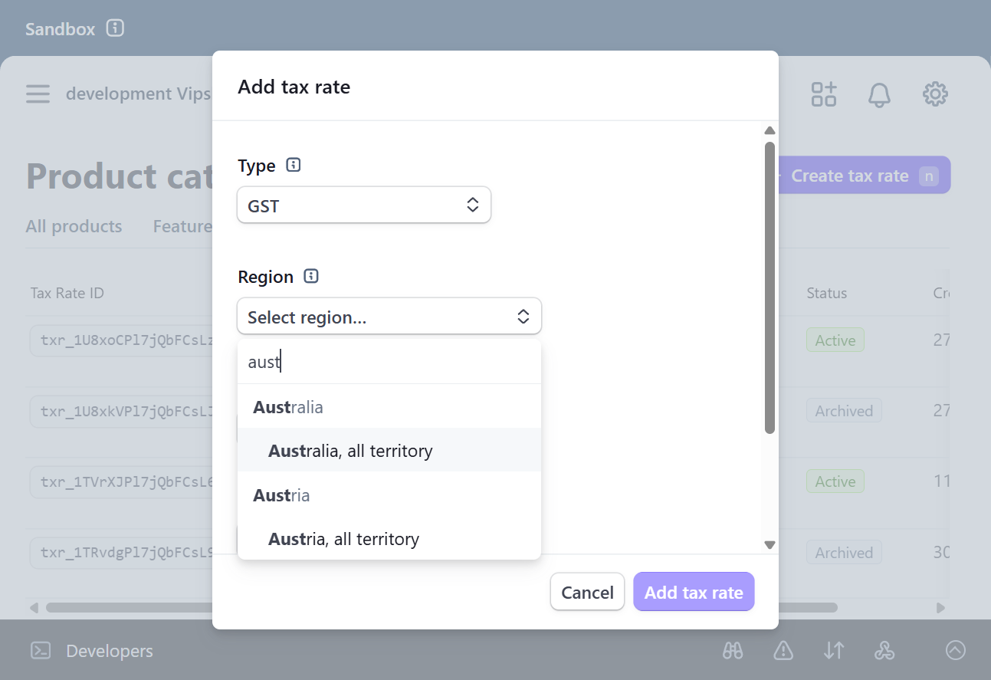This screenshot has width=991, height=680.
Task: Click the region search field containing aust
Action: pos(389,362)
